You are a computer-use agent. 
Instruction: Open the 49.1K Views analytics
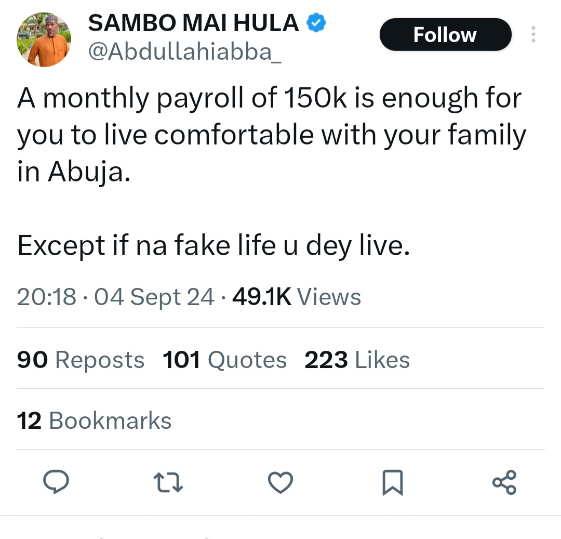point(297,297)
